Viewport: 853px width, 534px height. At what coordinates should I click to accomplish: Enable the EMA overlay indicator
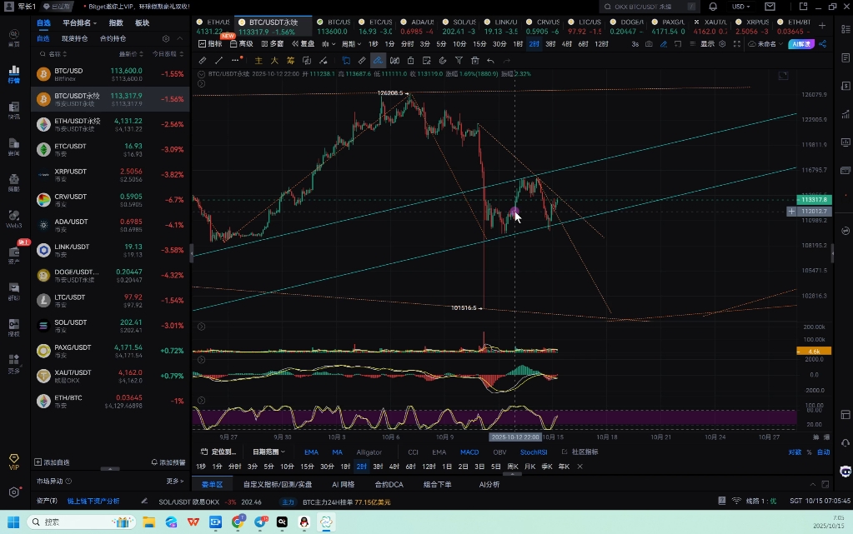pyautogui.click(x=311, y=452)
